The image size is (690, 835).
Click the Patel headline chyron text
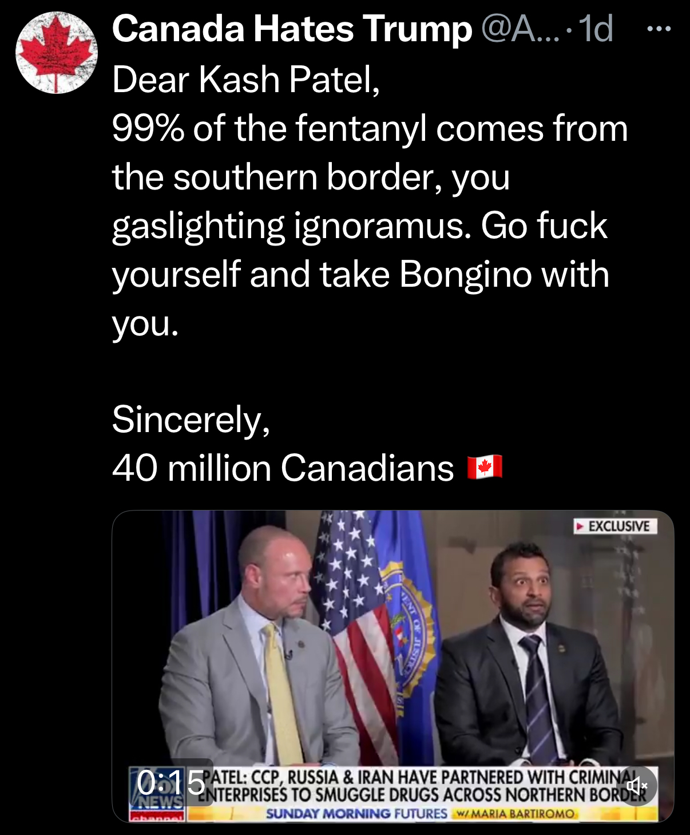click(424, 786)
